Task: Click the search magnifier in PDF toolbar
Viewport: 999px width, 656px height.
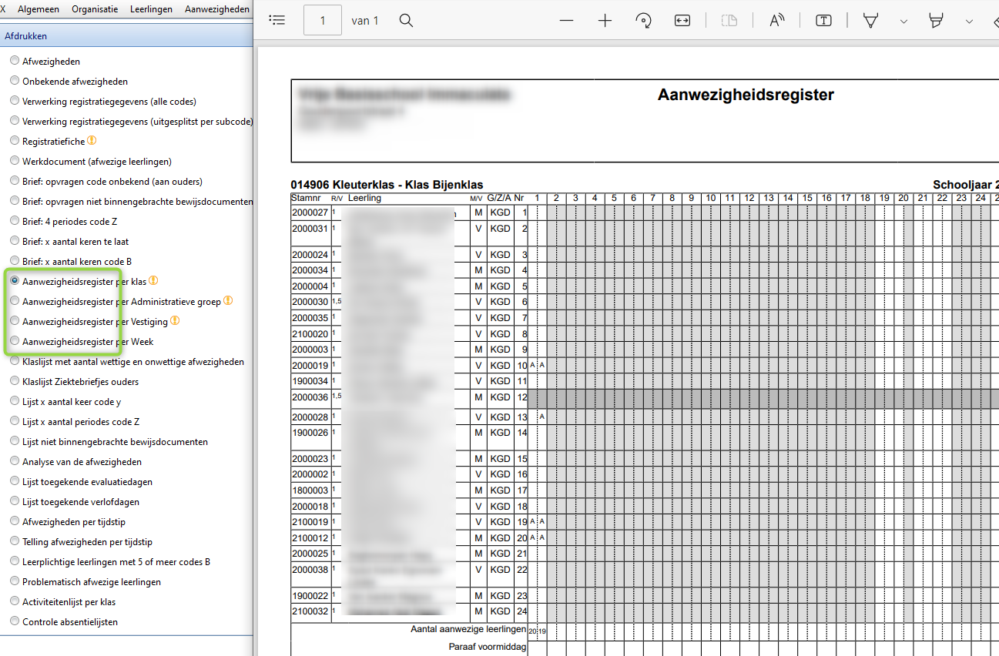Action: [406, 21]
